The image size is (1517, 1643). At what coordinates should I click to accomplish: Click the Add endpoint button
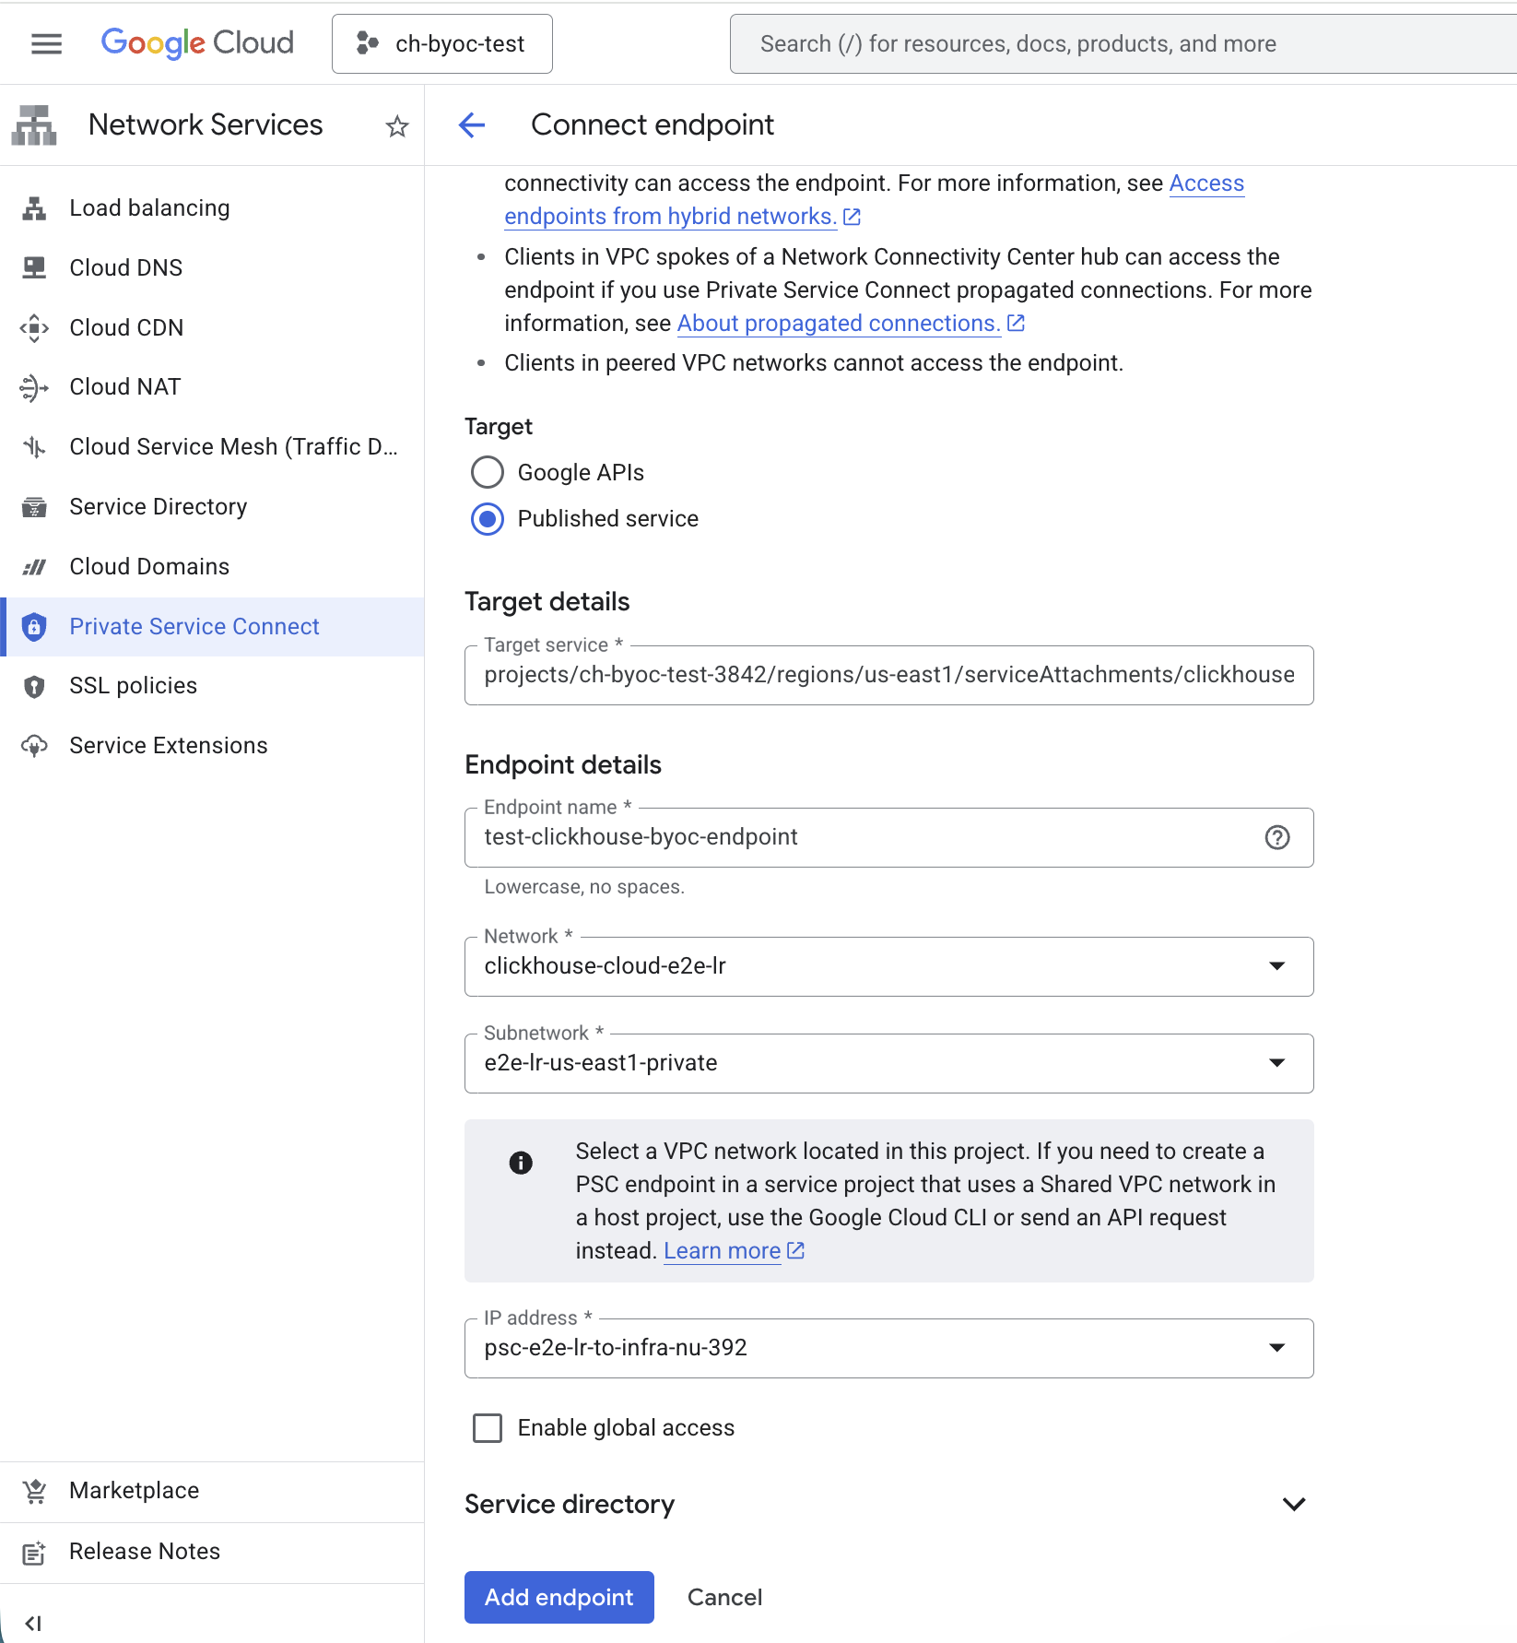click(559, 1598)
